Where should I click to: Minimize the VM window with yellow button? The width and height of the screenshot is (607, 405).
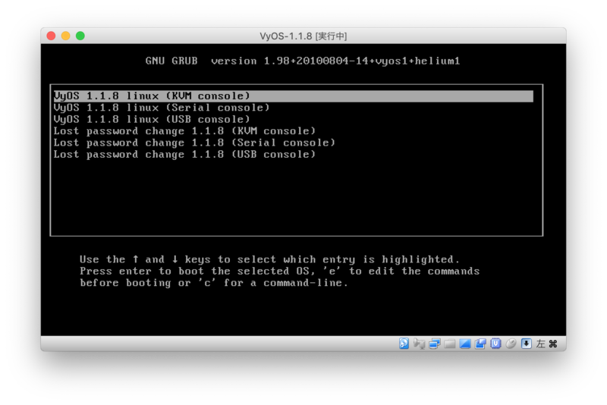pos(66,36)
